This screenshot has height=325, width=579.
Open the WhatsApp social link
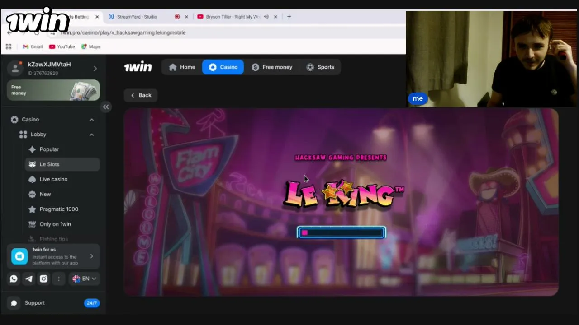14,279
